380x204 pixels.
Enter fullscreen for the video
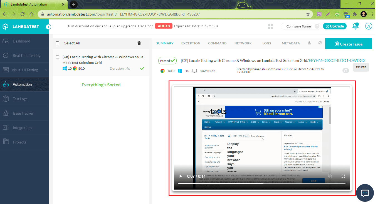pos(343,176)
